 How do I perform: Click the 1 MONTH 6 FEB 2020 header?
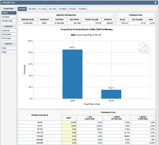[x=143, y=118]
